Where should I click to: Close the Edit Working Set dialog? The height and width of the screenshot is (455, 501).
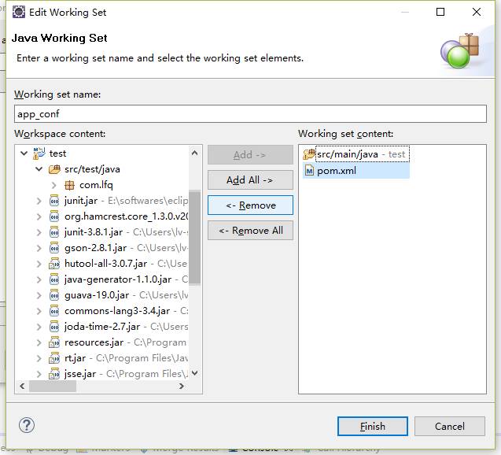click(477, 12)
